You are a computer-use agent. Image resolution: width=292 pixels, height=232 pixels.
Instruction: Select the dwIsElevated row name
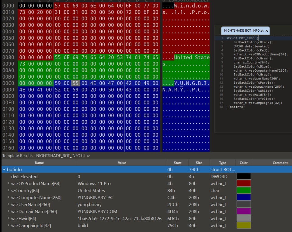click(24, 177)
